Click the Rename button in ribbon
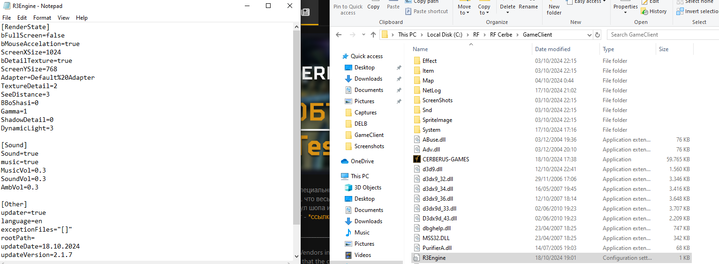719x264 pixels. pos(528,7)
